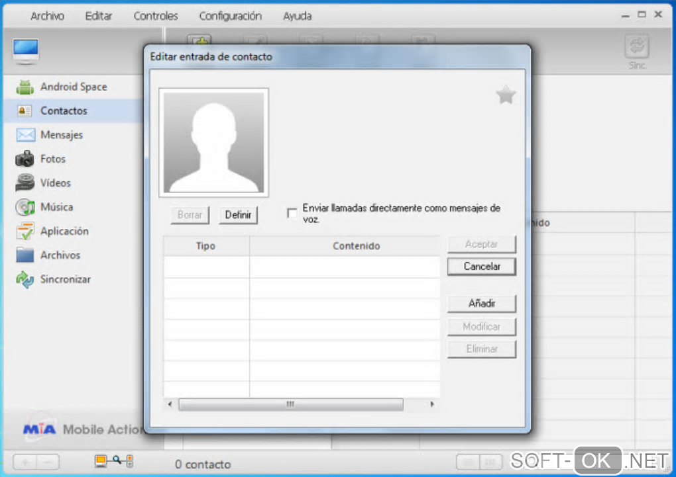The image size is (676, 477).
Task: Click the Modificar button
Action: point(482,327)
